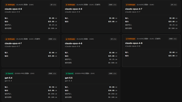Open claude-opus-4-6 model title with 1M ctx
182x102 pixels.
tap(13, 9)
